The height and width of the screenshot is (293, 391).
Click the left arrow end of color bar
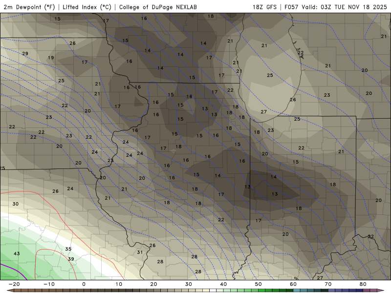(10, 291)
